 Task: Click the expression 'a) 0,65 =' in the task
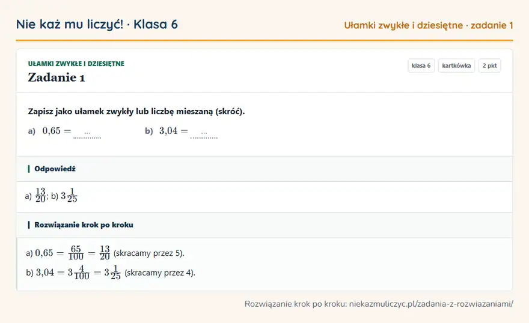pyautogui.click(x=49, y=131)
